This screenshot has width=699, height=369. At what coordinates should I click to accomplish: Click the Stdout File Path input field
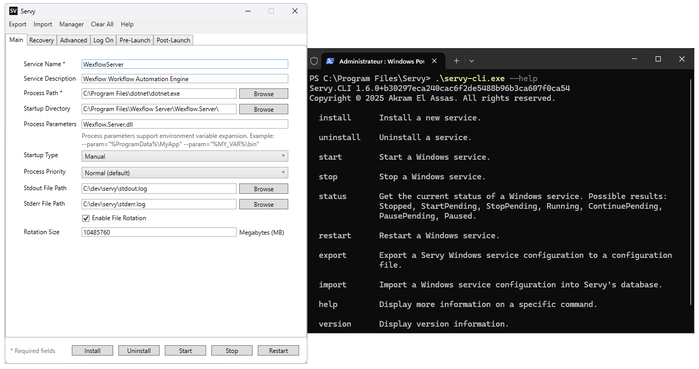pyautogui.click(x=159, y=189)
